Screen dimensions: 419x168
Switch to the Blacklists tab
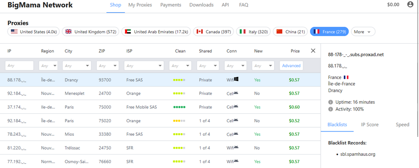coord(337,125)
